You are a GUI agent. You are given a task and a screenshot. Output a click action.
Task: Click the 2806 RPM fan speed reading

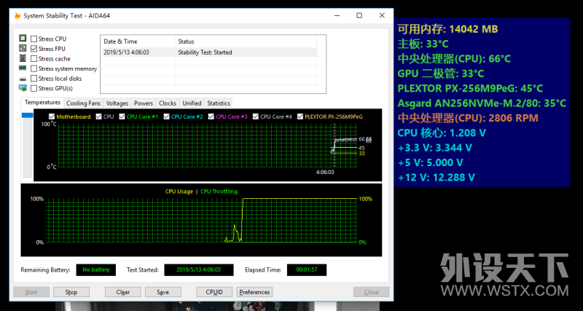tap(468, 118)
